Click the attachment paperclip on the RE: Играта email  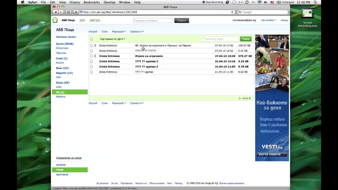coord(95,45)
